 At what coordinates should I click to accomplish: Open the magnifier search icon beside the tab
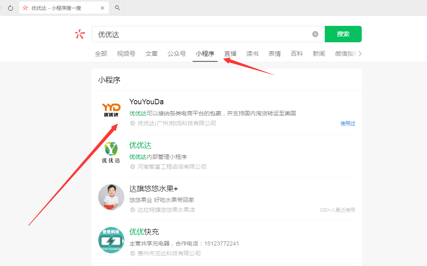click(117, 8)
